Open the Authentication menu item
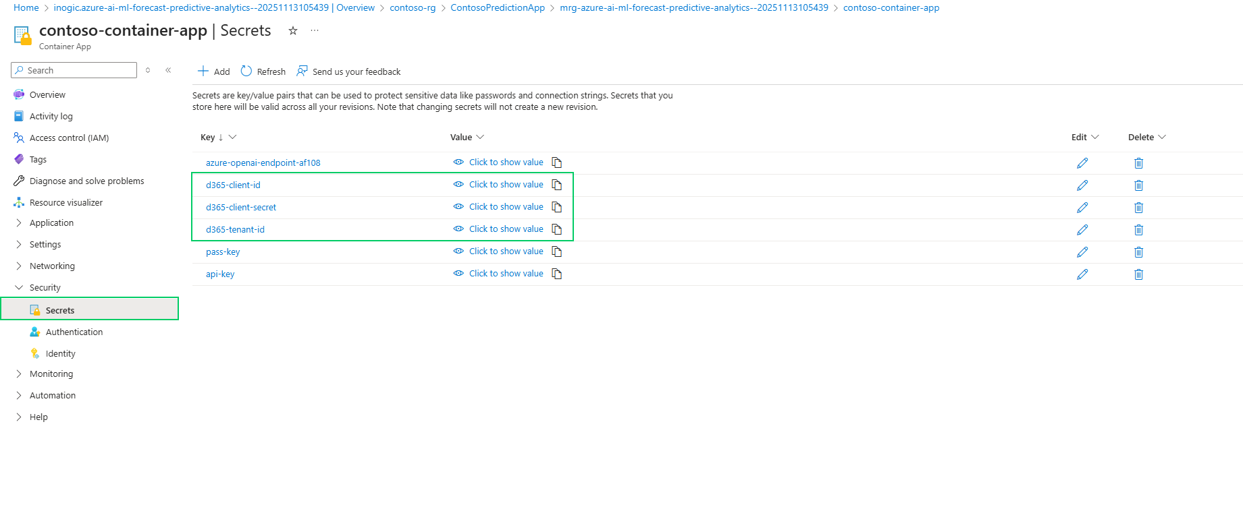This screenshot has height=507, width=1243. coord(74,332)
